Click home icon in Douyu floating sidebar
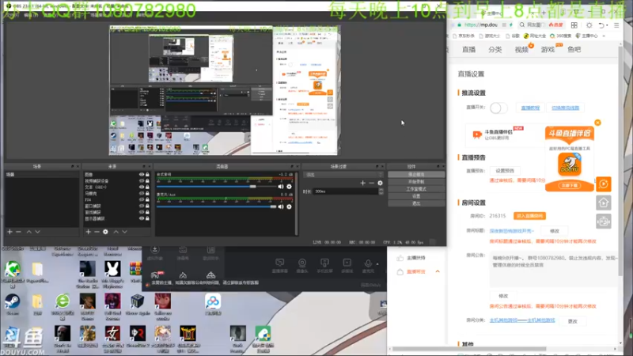The height and width of the screenshot is (356, 633). (604, 203)
